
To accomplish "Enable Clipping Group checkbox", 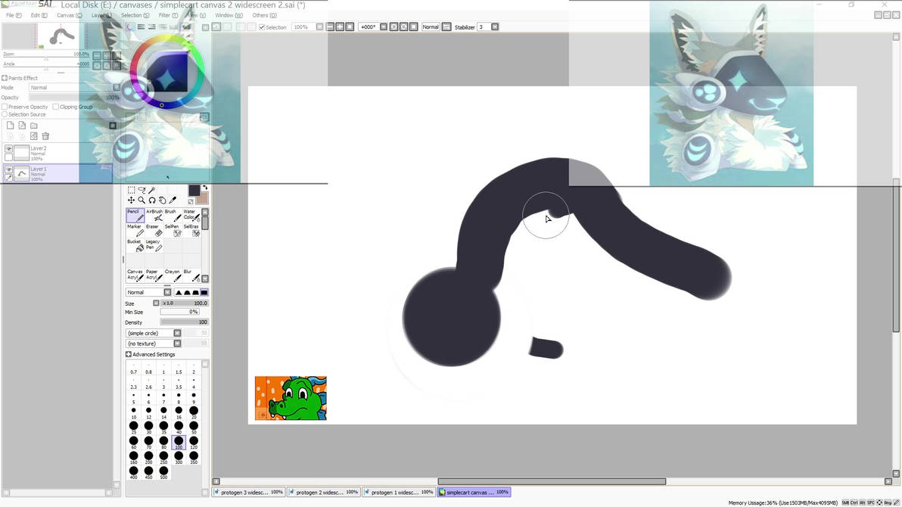I will coord(55,107).
